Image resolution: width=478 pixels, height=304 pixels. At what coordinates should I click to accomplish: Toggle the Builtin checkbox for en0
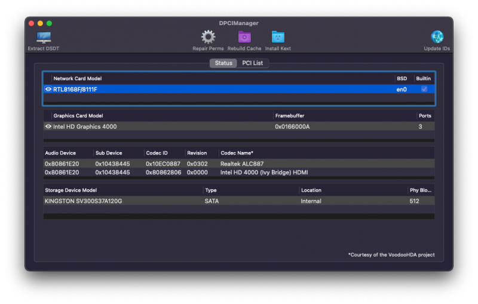point(424,89)
